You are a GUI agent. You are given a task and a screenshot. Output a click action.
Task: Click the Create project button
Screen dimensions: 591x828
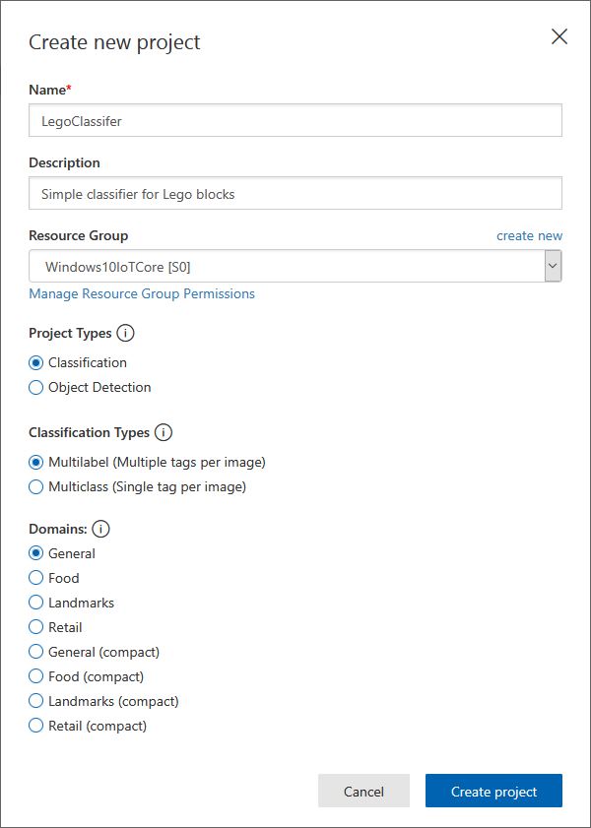[493, 791]
